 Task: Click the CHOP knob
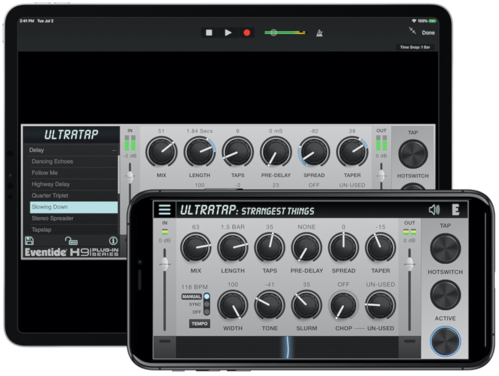[343, 306]
